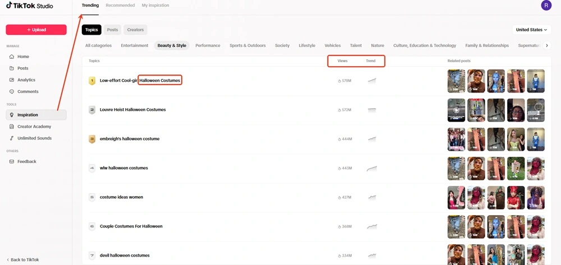The image size is (561, 265).
Task: Click the TikTok Studio logo
Action: point(29,6)
